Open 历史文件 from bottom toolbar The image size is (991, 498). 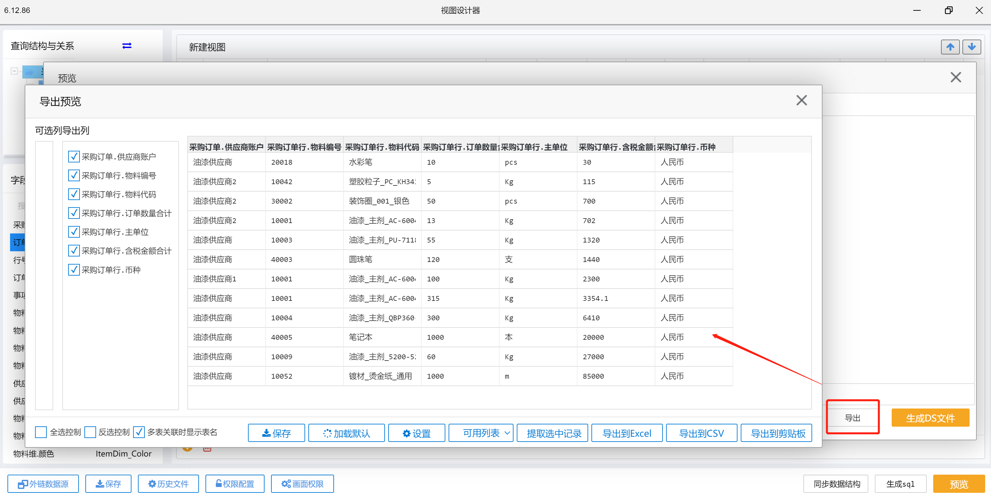click(x=168, y=484)
